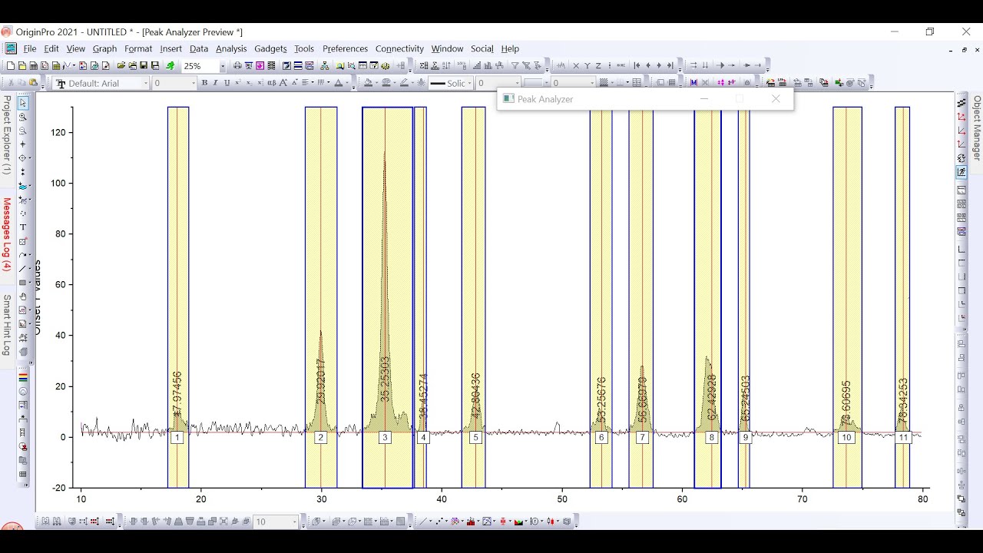Expand the line width dropdown beside Solid
The image size is (983, 553).
[x=517, y=83]
